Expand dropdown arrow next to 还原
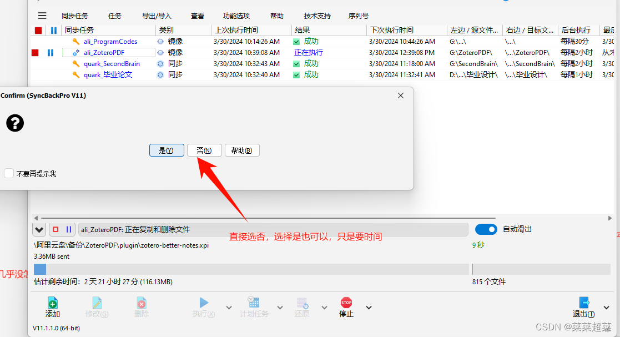 click(324, 308)
